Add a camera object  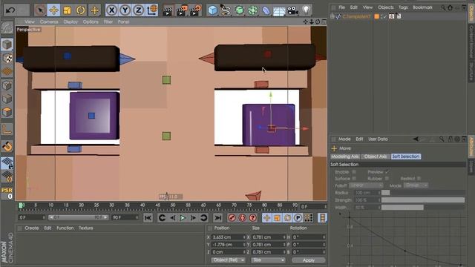[x=292, y=11]
